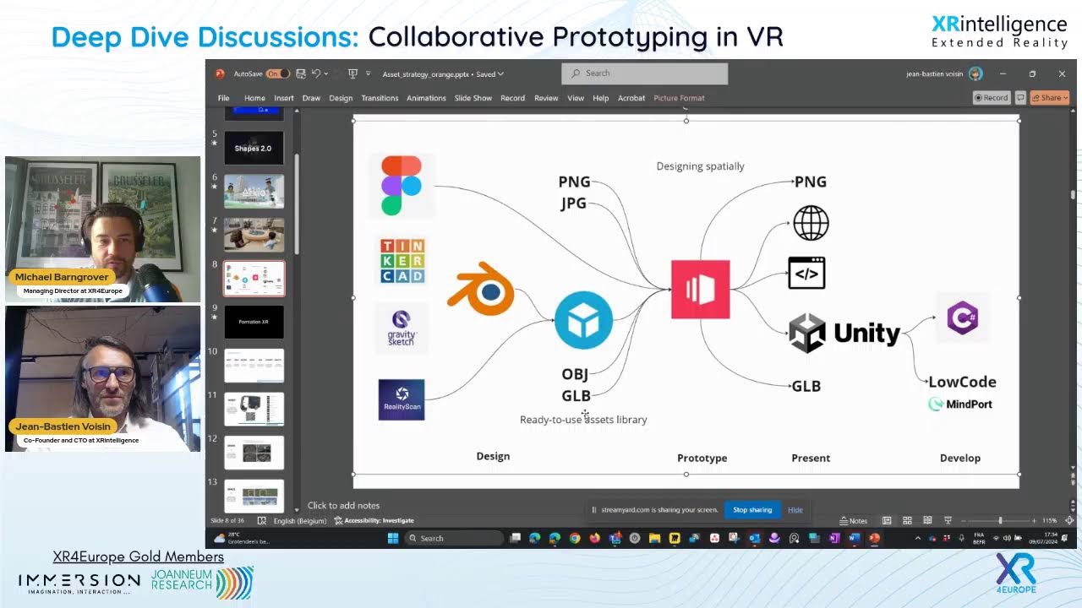This screenshot has width=1082, height=608.
Task: Open the Share dropdown button
Action: coord(1049,98)
